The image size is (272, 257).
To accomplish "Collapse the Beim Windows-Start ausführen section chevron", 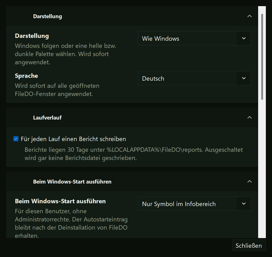I will pyautogui.click(x=249, y=181).
